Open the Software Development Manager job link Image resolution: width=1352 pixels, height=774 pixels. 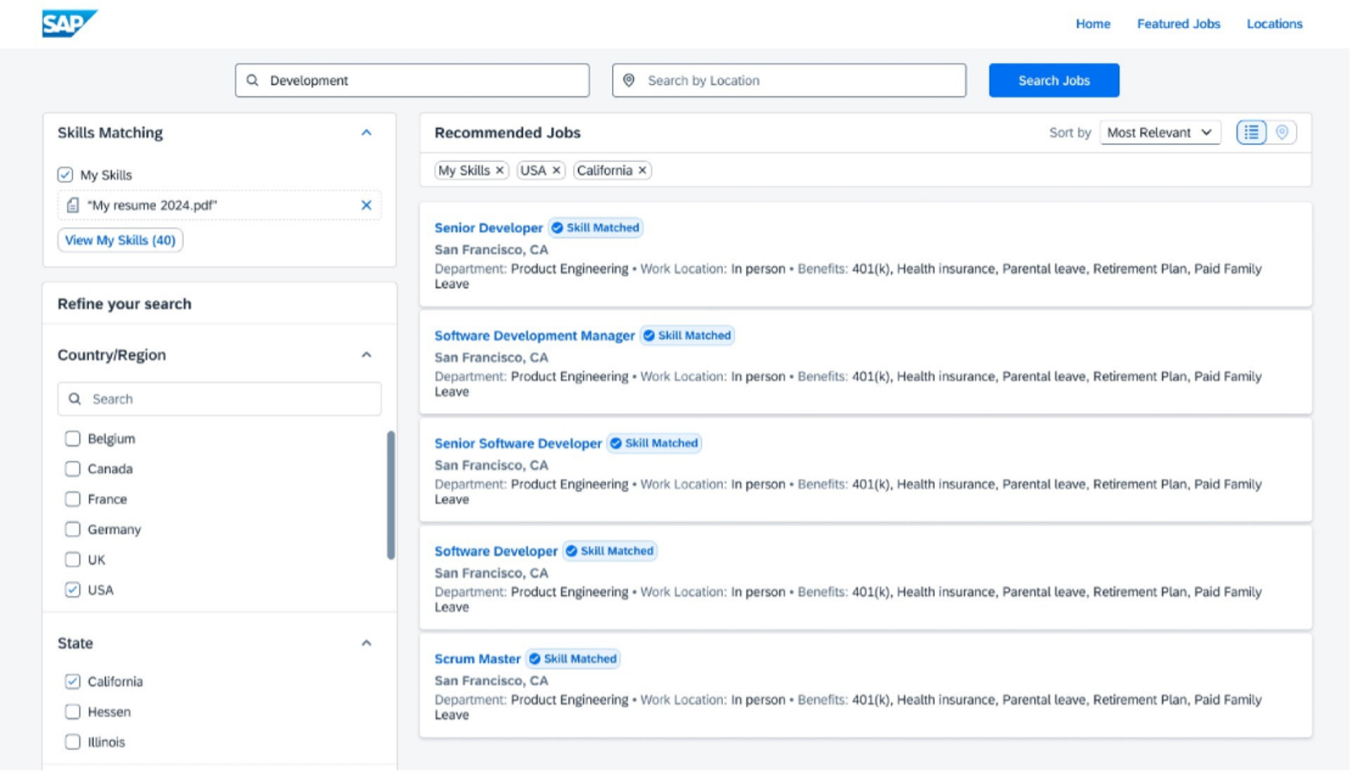point(536,336)
